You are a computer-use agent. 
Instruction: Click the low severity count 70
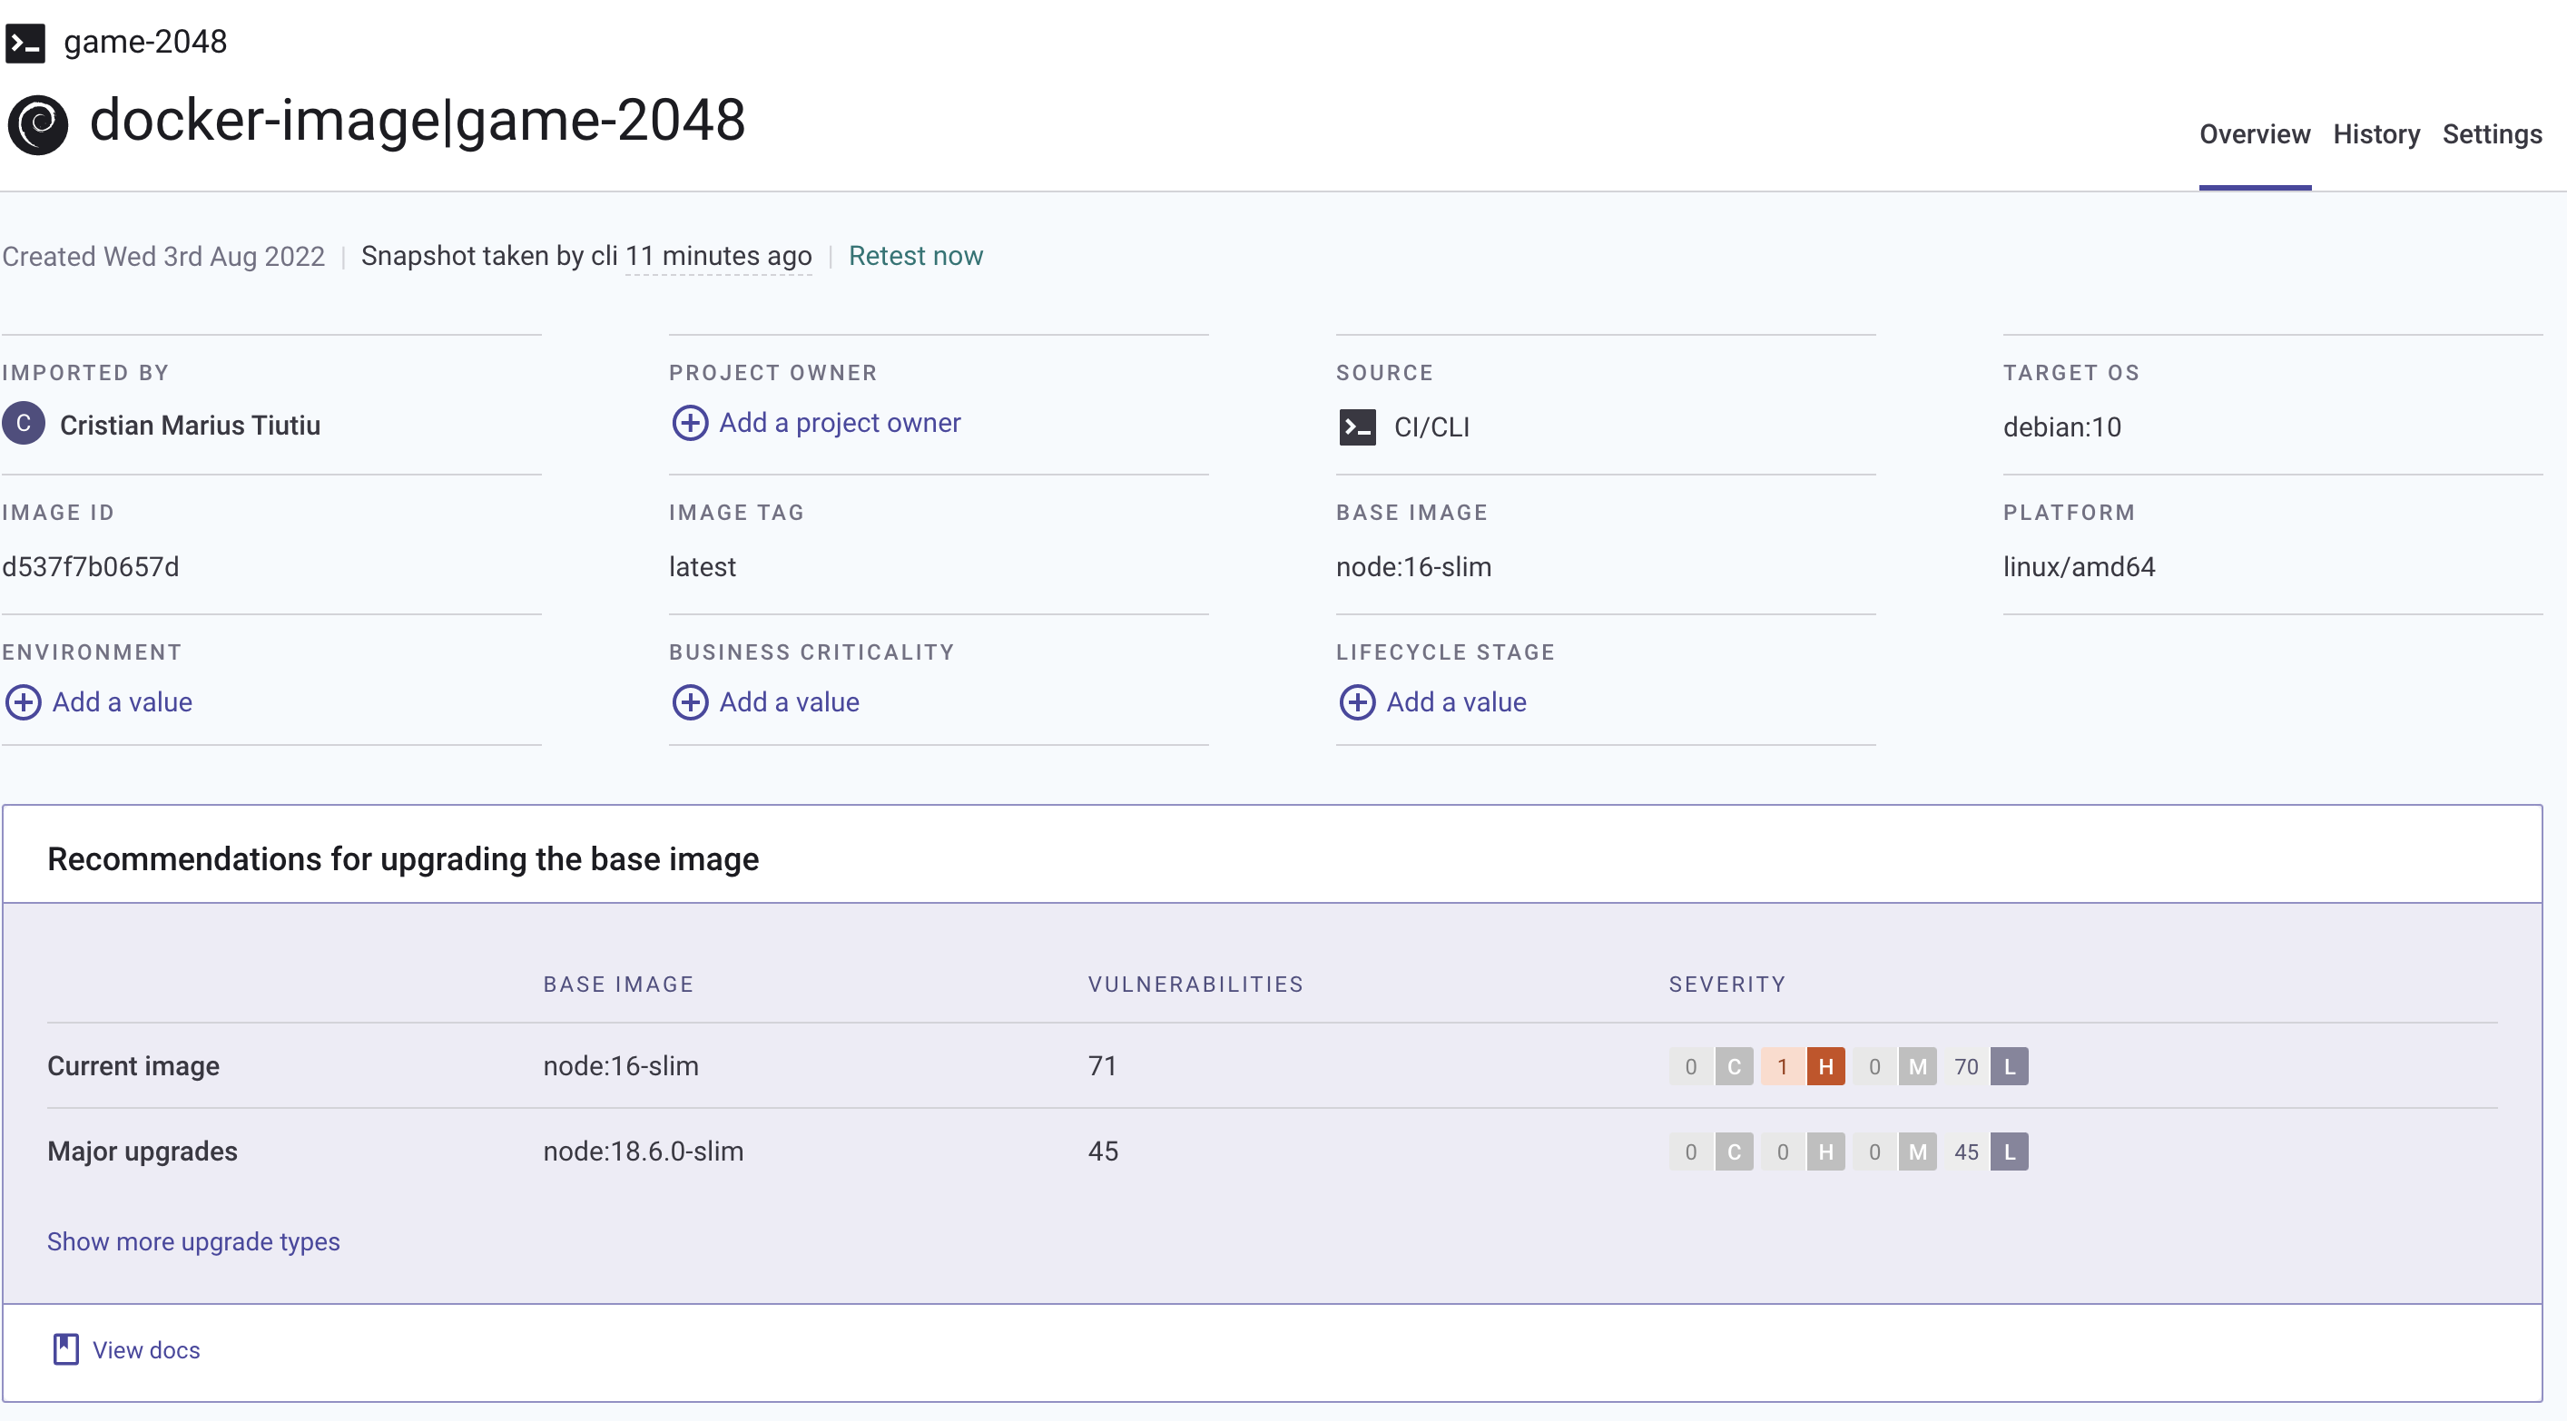1965,1066
